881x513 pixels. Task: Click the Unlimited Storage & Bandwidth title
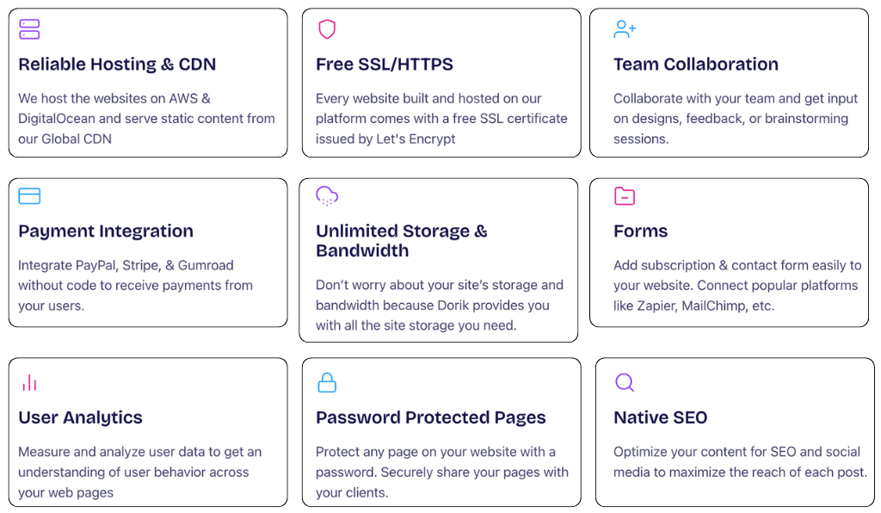pos(402,240)
